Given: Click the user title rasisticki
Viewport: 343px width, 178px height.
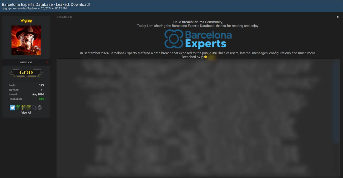Looking at the screenshot, I should tap(26, 62).
